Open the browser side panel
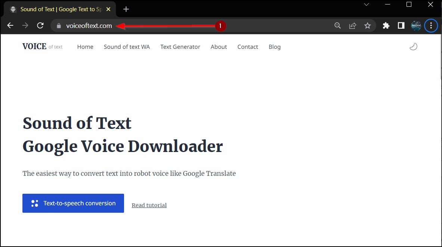Viewport: 442px width, 247px height. 401,26
